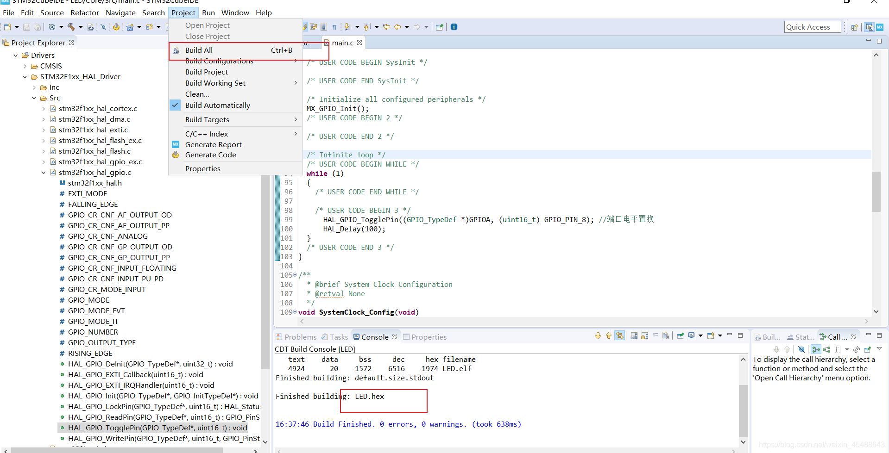Choose Clean... in the Project menu
The height and width of the screenshot is (453, 889).
(x=197, y=94)
